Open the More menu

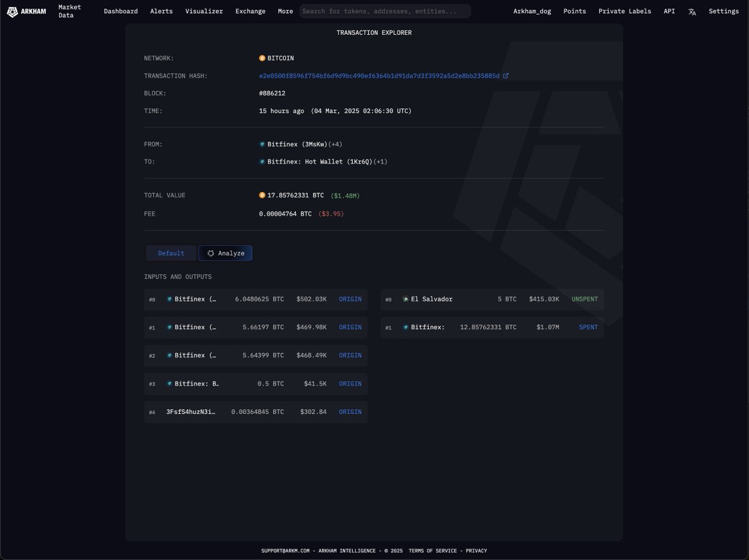285,11
